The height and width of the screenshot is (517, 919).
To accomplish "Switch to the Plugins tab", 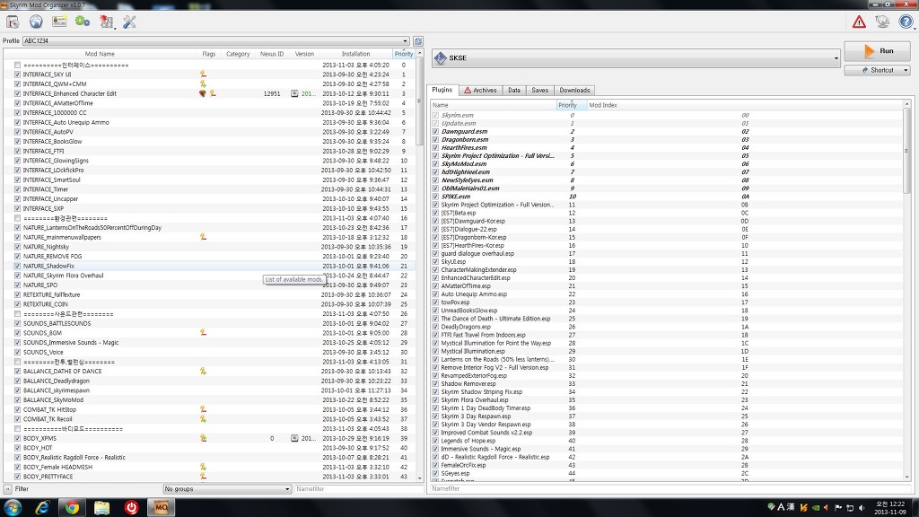I will coord(442,90).
